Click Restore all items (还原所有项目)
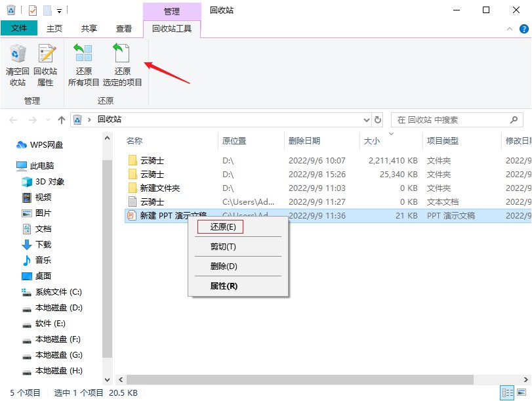The height and width of the screenshot is (401, 532). tap(83, 64)
